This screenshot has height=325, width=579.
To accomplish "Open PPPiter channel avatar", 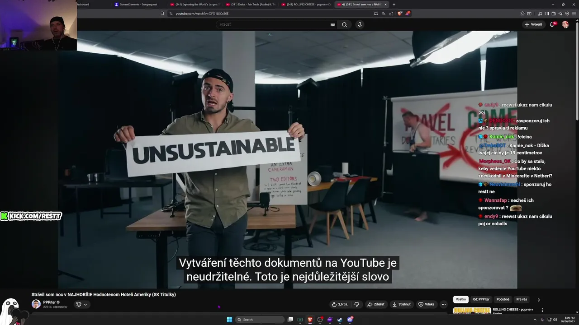I will (x=36, y=304).
